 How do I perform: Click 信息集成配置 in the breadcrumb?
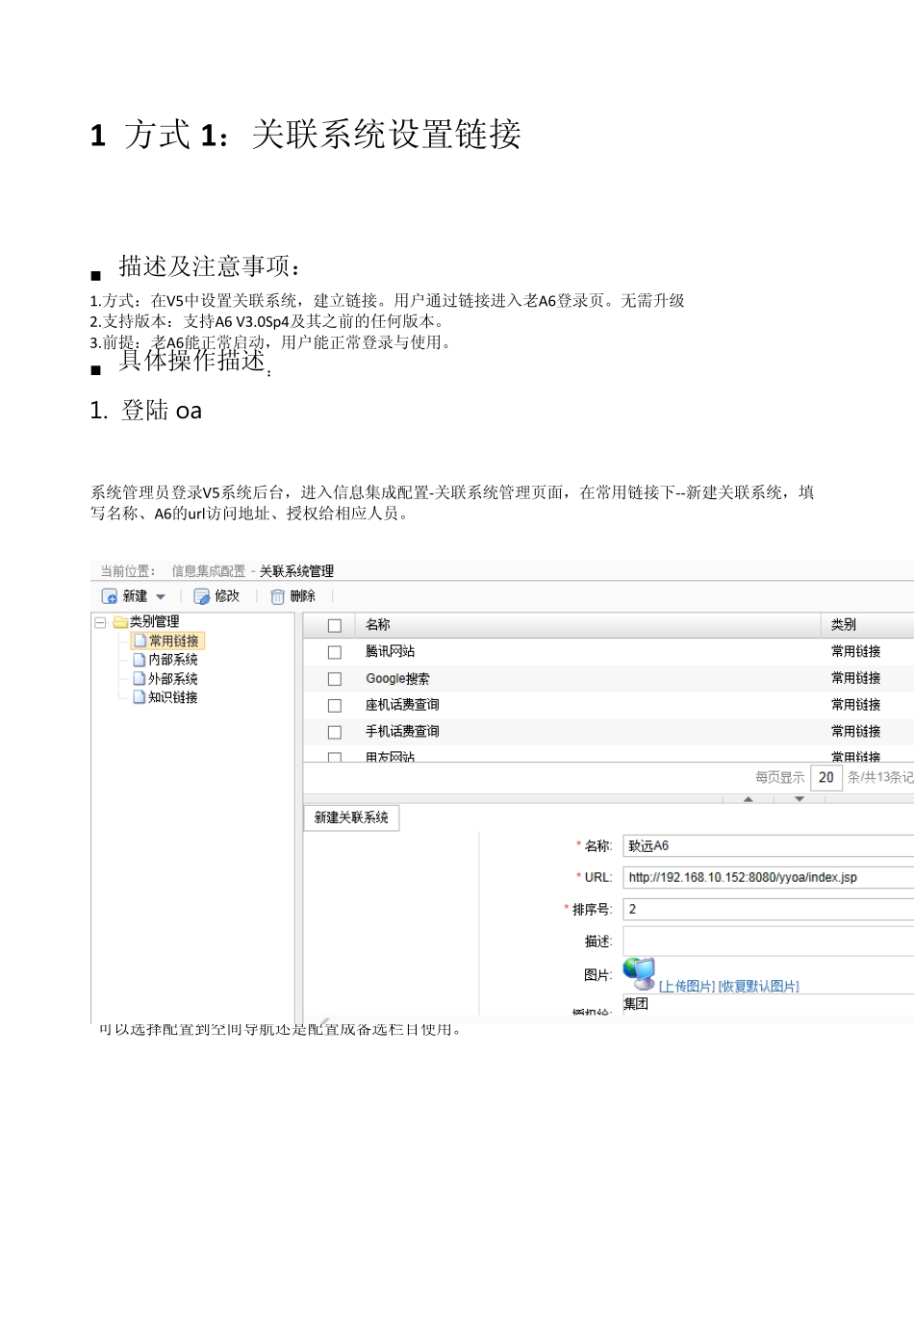pos(209,571)
